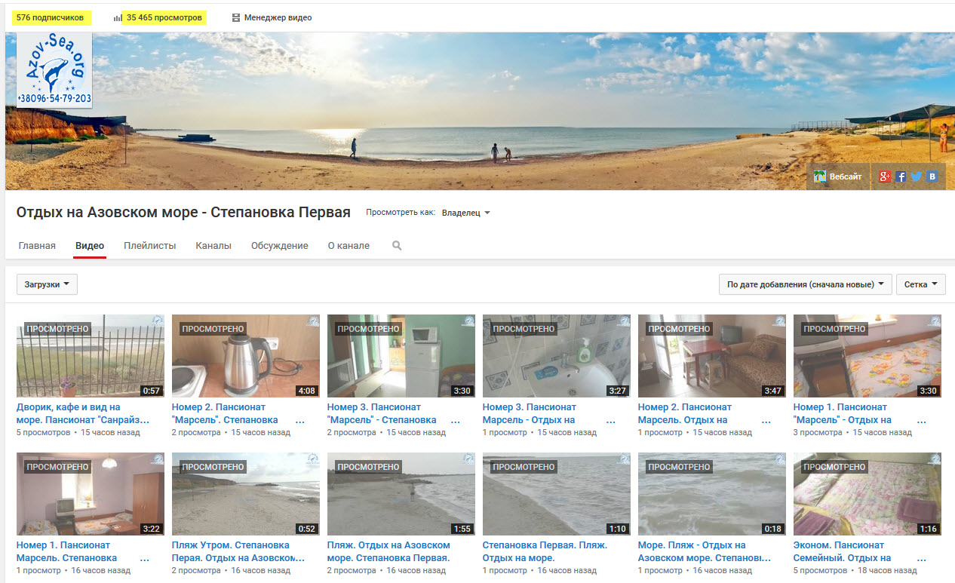Open the sort order dropdown По дате добавления

click(x=805, y=284)
